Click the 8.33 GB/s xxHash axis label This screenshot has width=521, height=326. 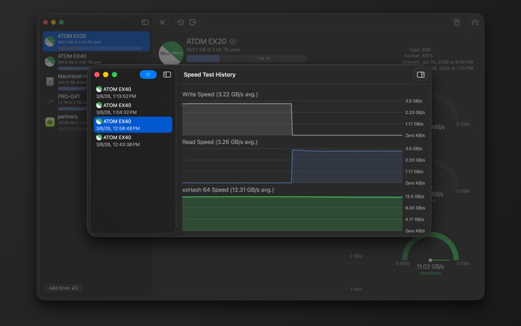415,207
